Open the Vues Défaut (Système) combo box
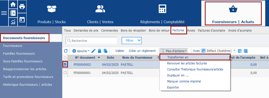The image size is (269, 98). coord(218,51)
